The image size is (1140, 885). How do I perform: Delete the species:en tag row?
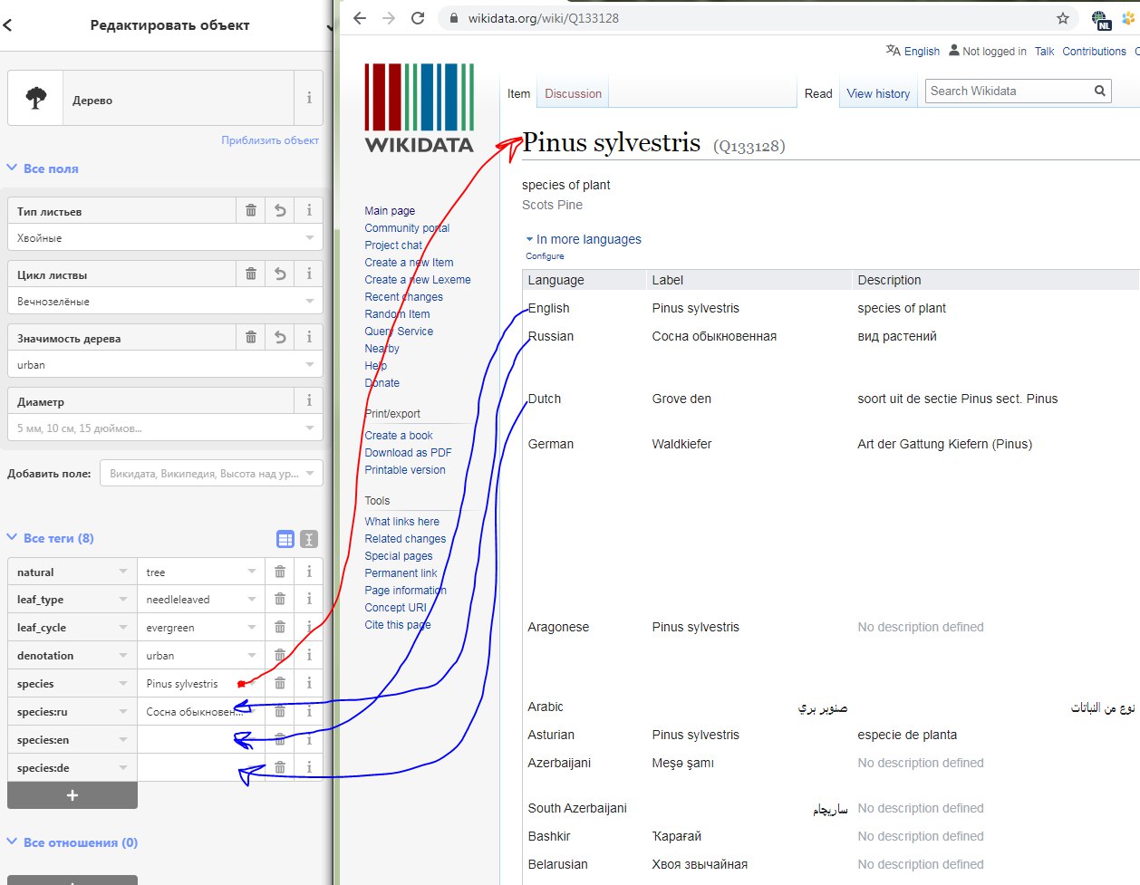coord(280,739)
